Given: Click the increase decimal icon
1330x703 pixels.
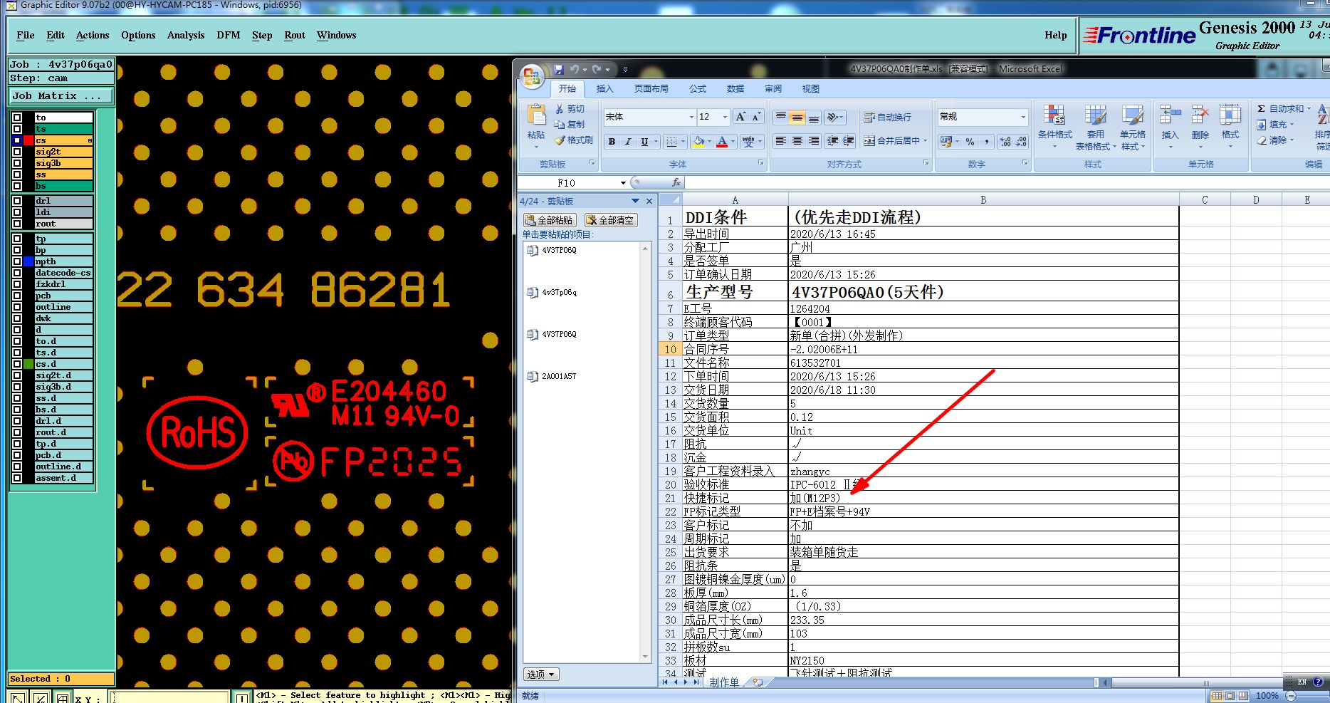Looking at the screenshot, I should 1005,142.
